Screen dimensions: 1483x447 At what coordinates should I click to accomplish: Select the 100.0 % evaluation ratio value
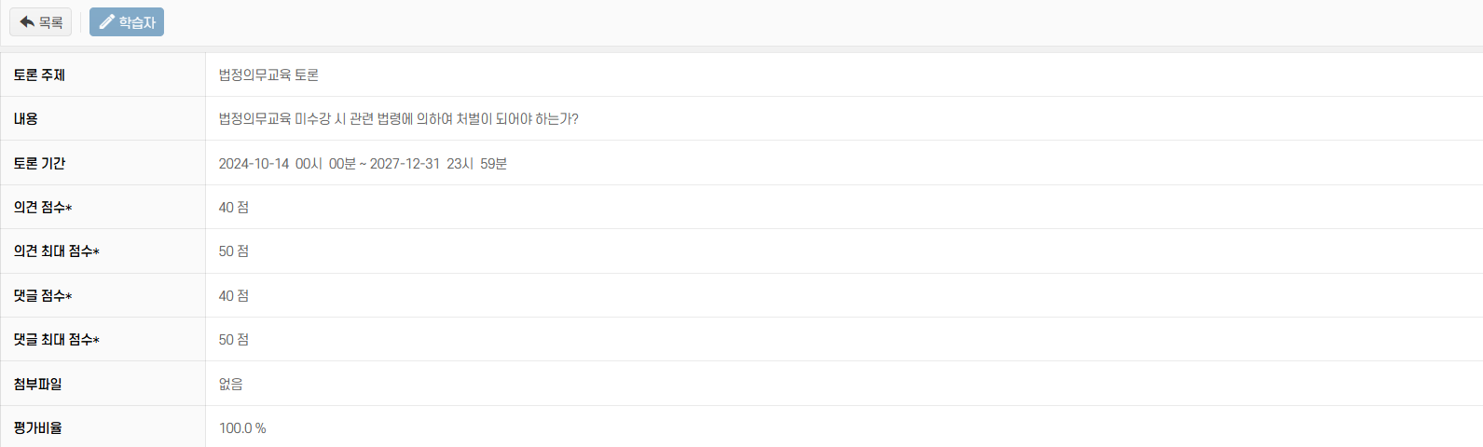(242, 427)
